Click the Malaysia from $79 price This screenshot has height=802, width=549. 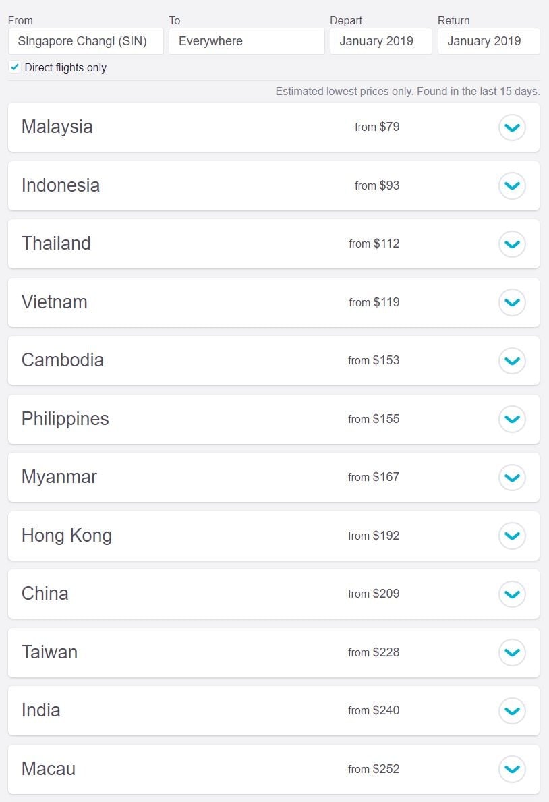coord(377,127)
